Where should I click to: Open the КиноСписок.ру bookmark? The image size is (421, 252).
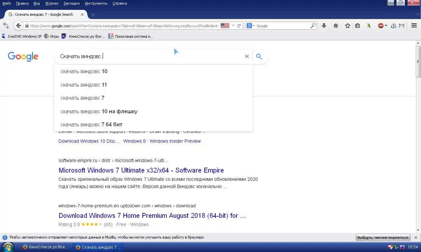84,36
